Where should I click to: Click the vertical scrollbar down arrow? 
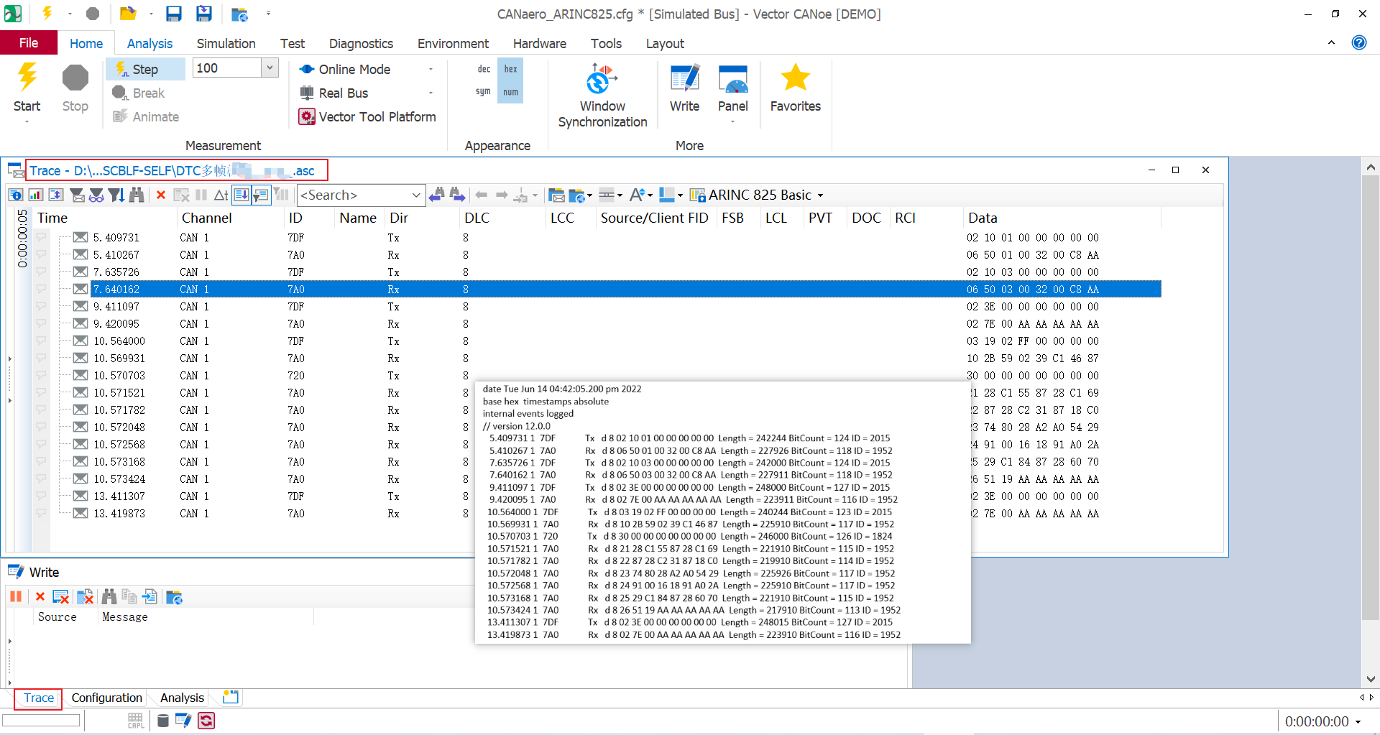coord(1371,679)
